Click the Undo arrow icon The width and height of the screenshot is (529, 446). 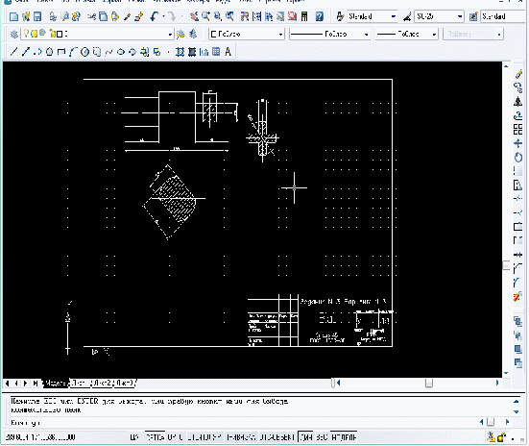click(x=155, y=16)
